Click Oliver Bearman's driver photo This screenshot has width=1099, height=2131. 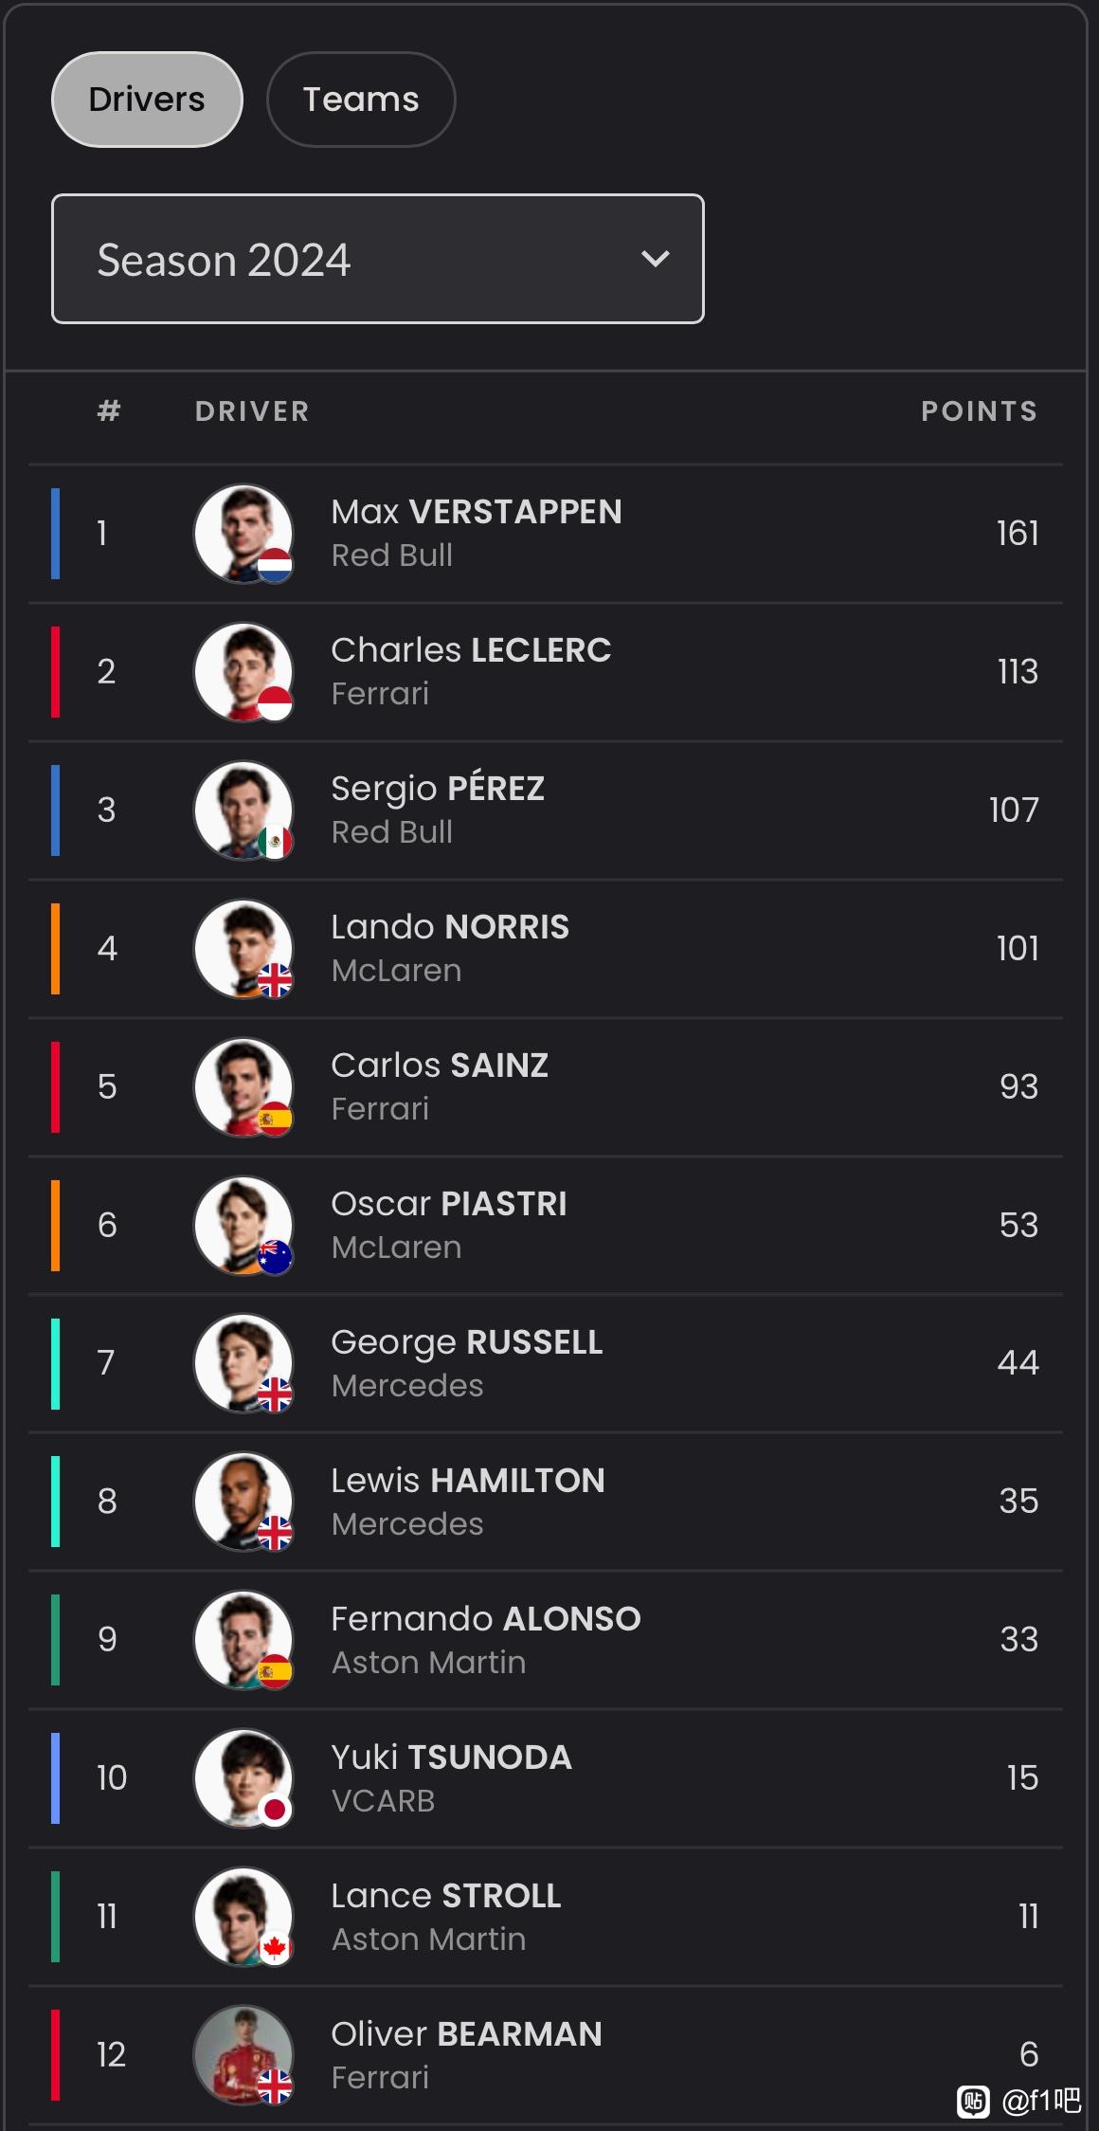click(243, 2055)
